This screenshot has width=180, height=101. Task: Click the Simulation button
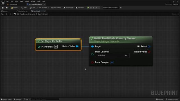coord(80,8)
